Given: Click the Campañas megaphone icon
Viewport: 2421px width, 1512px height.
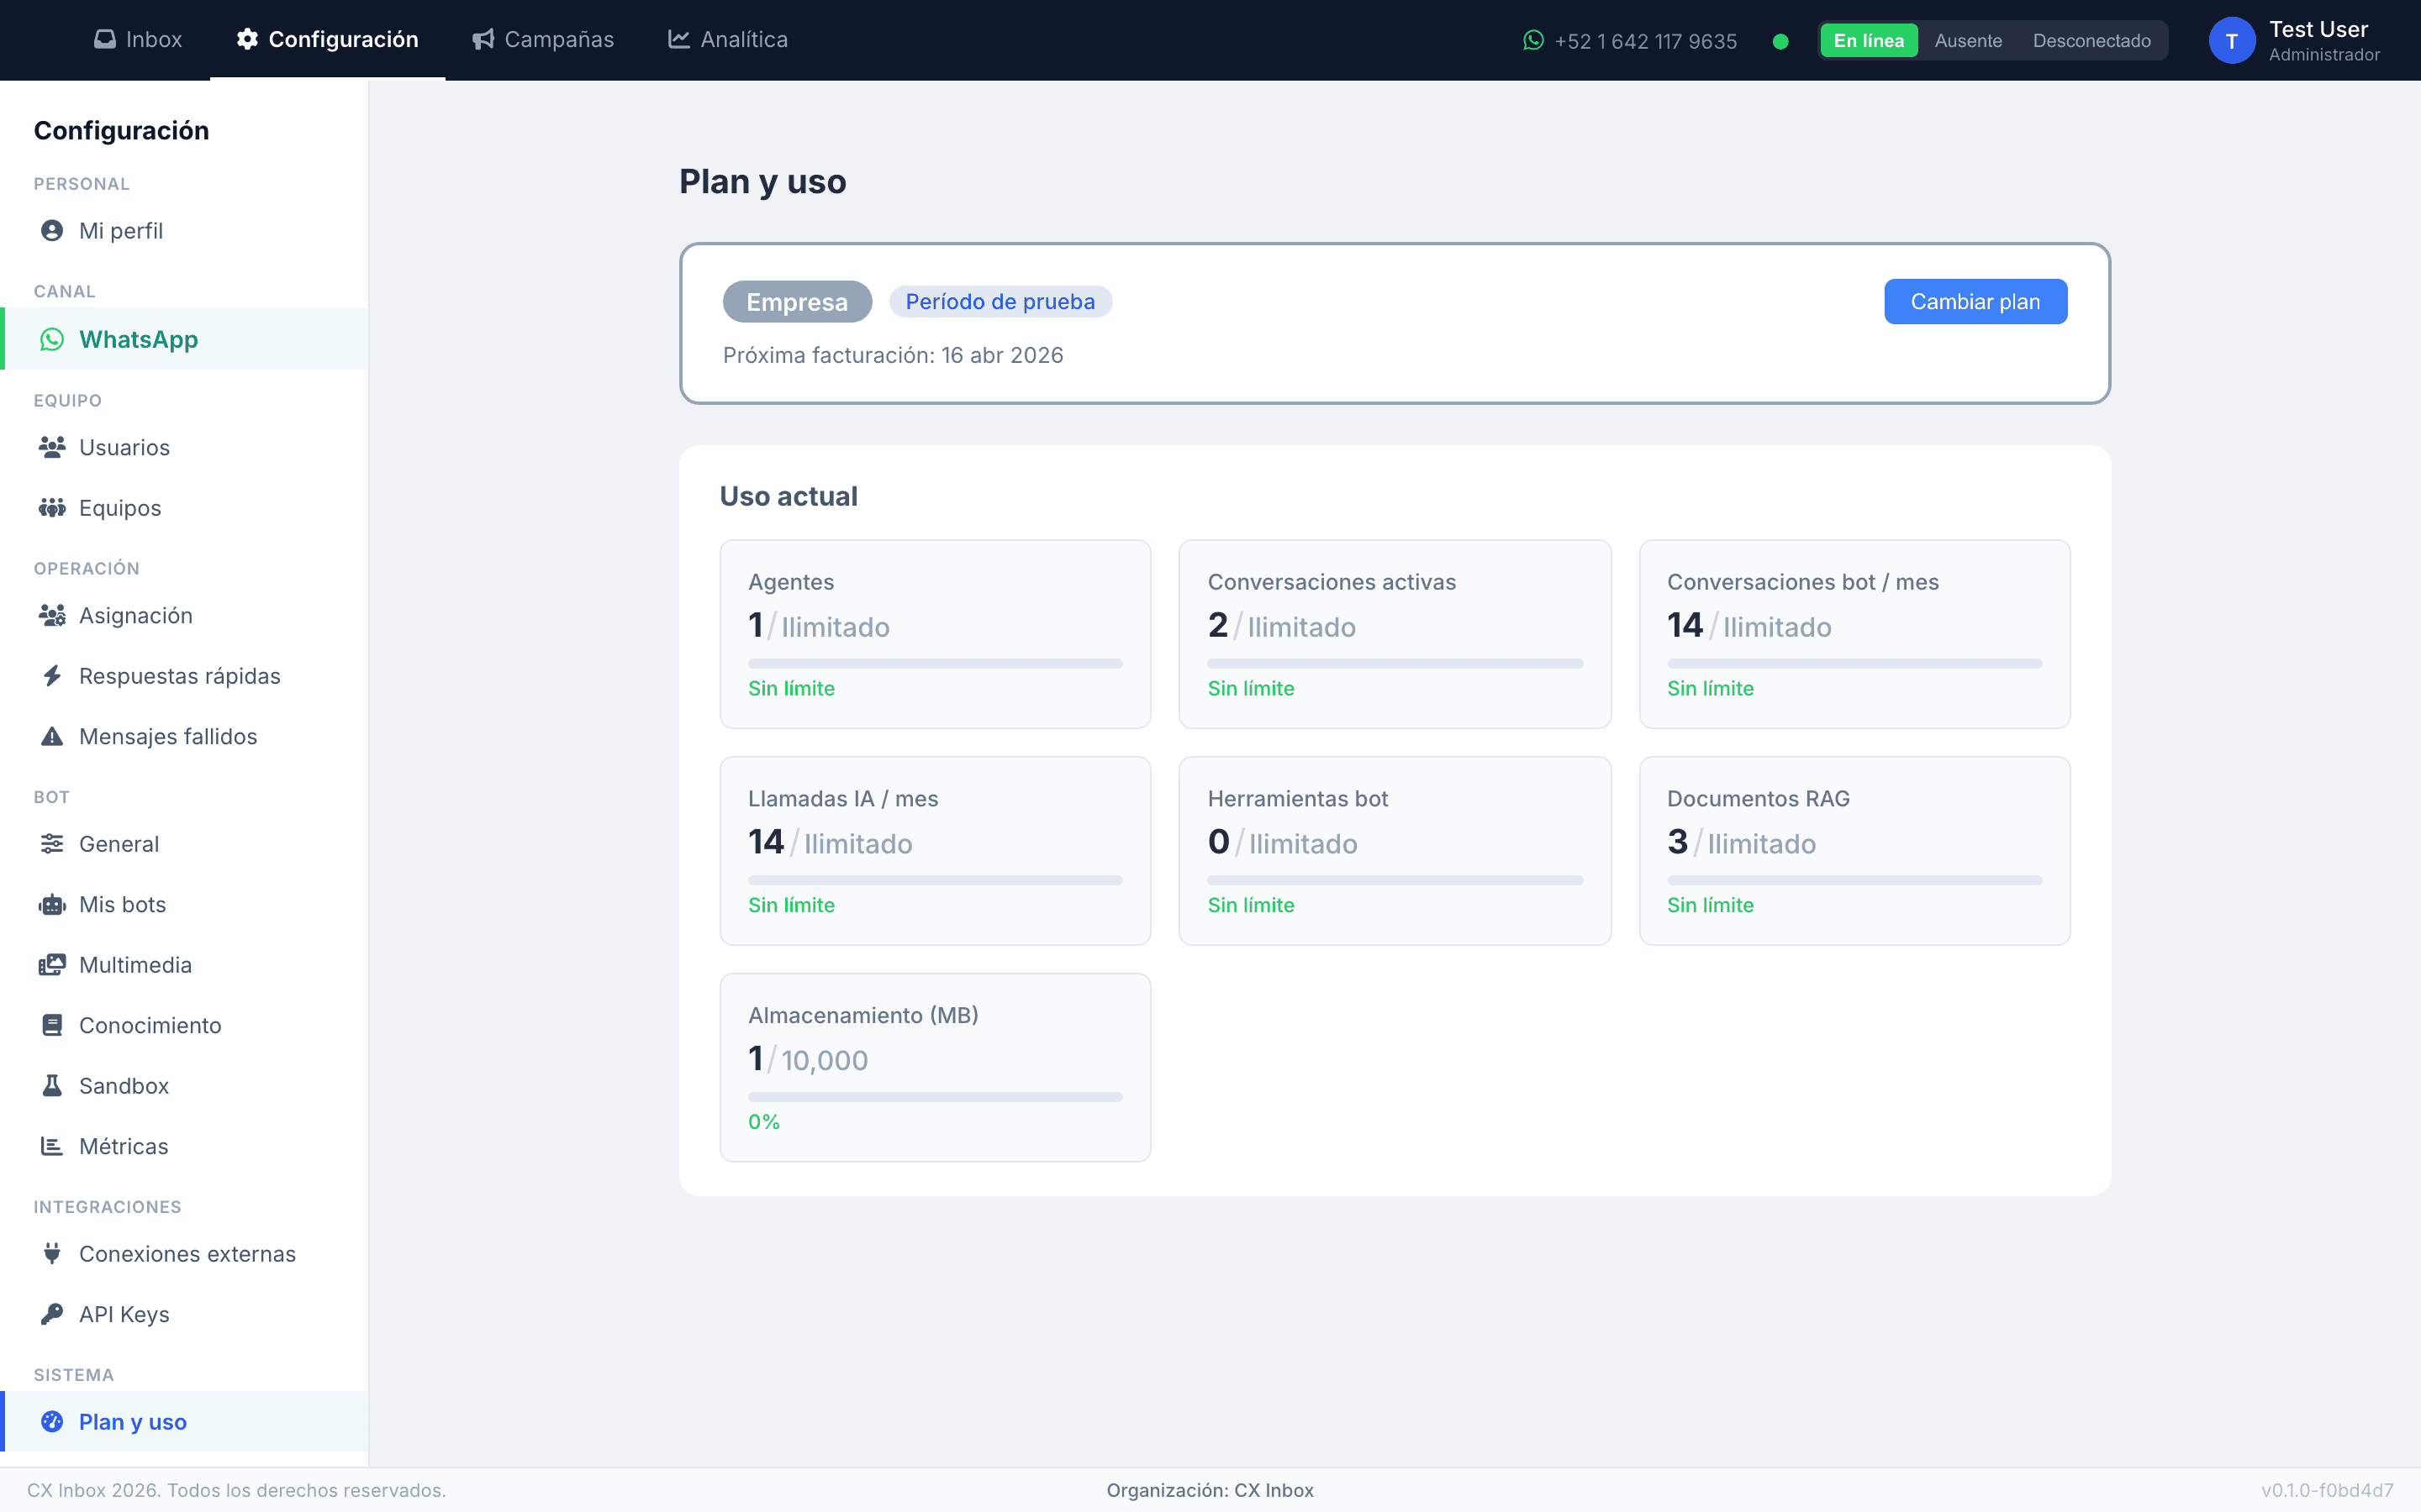Looking at the screenshot, I should click(x=483, y=39).
